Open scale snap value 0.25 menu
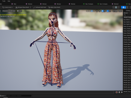Screen dimensions: 131x98 click(116, 11)
